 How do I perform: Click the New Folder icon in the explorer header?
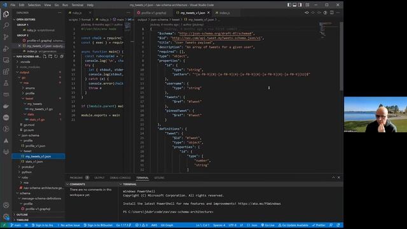click(50, 57)
